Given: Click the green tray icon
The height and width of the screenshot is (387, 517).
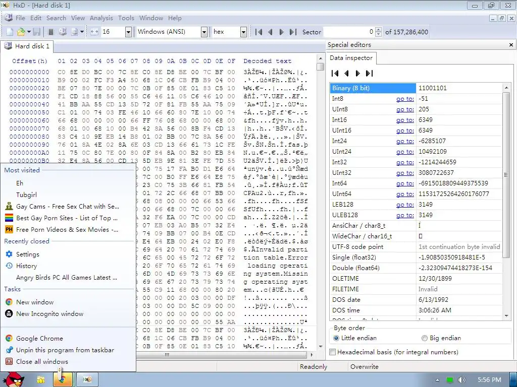Looking at the screenshot, I should coord(449,380).
